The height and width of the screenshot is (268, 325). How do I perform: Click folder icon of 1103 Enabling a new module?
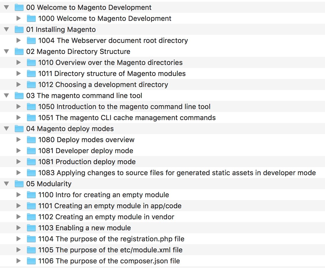click(31, 228)
